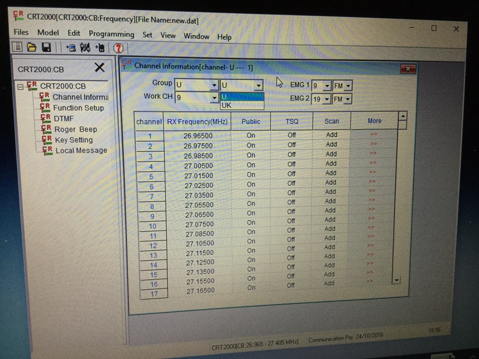Click the Save floppy disk icon
The width and height of the screenshot is (479, 359).
click(46, 47)
